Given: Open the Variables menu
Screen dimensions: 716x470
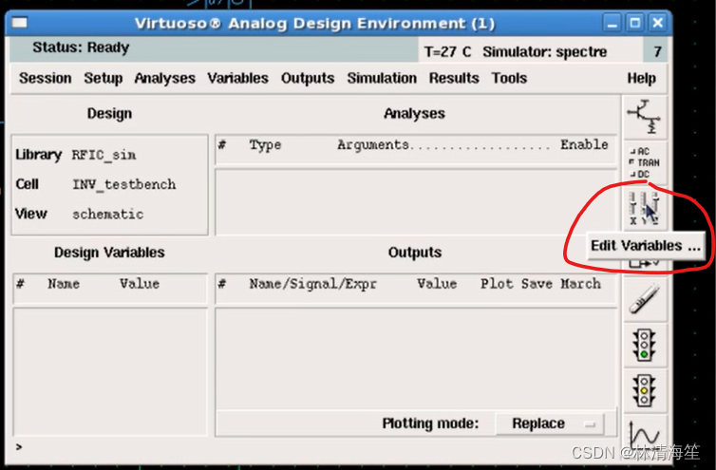Looking at the screenshot, I should click(x=238, y=78).
